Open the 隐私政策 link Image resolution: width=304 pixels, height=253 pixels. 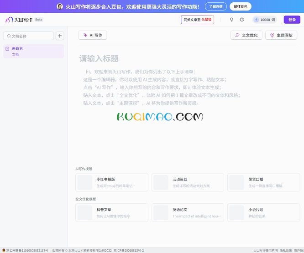[x=286, y=250]
